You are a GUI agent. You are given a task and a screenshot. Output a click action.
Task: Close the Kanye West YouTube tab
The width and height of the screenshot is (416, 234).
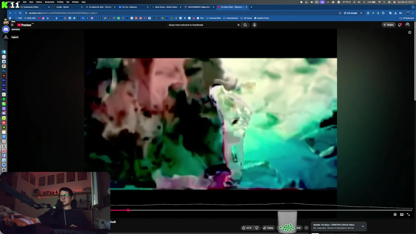click(246, 7)
